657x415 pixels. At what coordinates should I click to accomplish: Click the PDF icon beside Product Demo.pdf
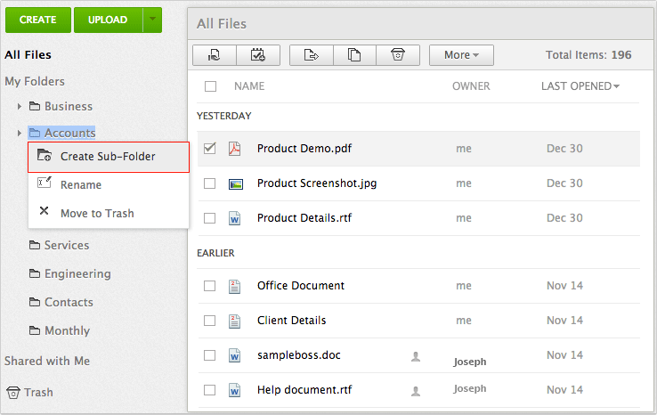click(235, 149)
